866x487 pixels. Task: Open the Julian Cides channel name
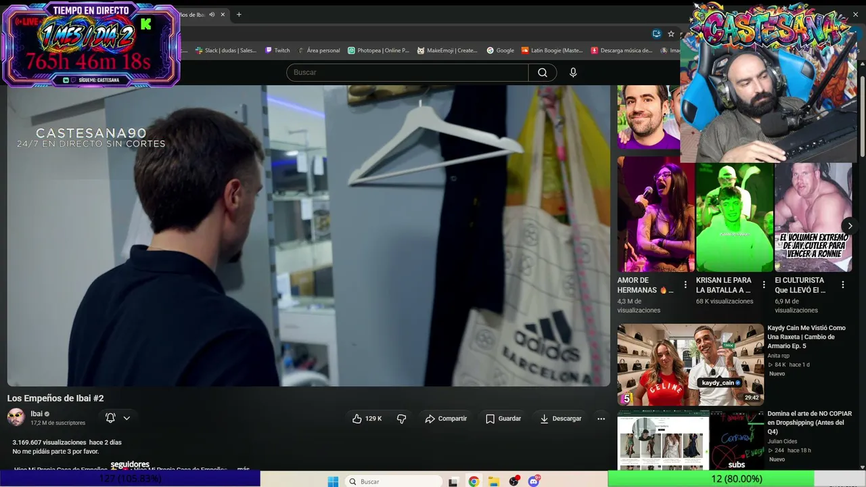pos(781,442)
